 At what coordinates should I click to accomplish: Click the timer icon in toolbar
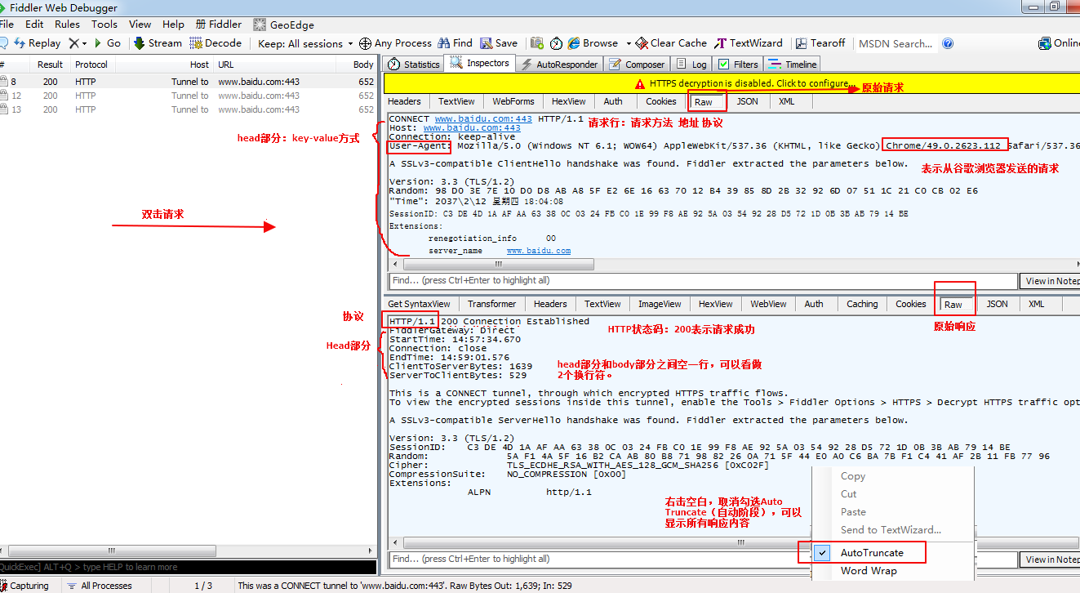(x=556, y=43)
